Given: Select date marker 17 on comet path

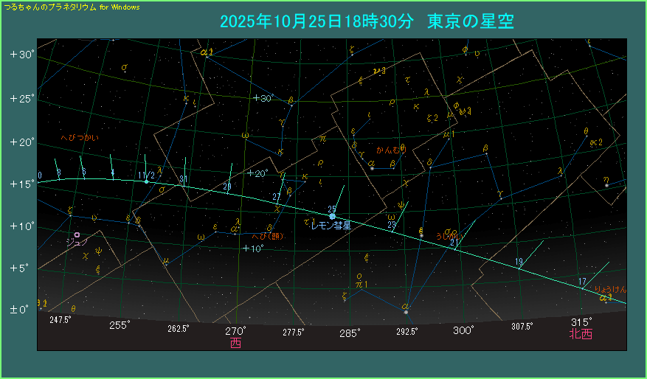Looking at the screenshot, I should pos(582,281).
